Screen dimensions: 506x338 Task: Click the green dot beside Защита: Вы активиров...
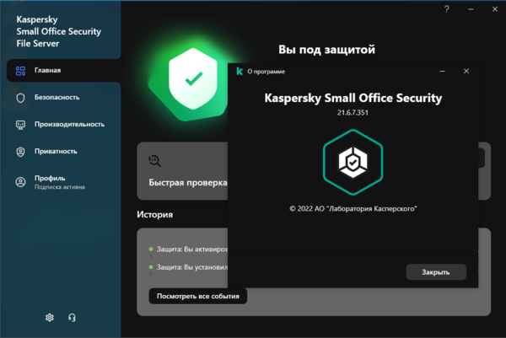(151, 249)
